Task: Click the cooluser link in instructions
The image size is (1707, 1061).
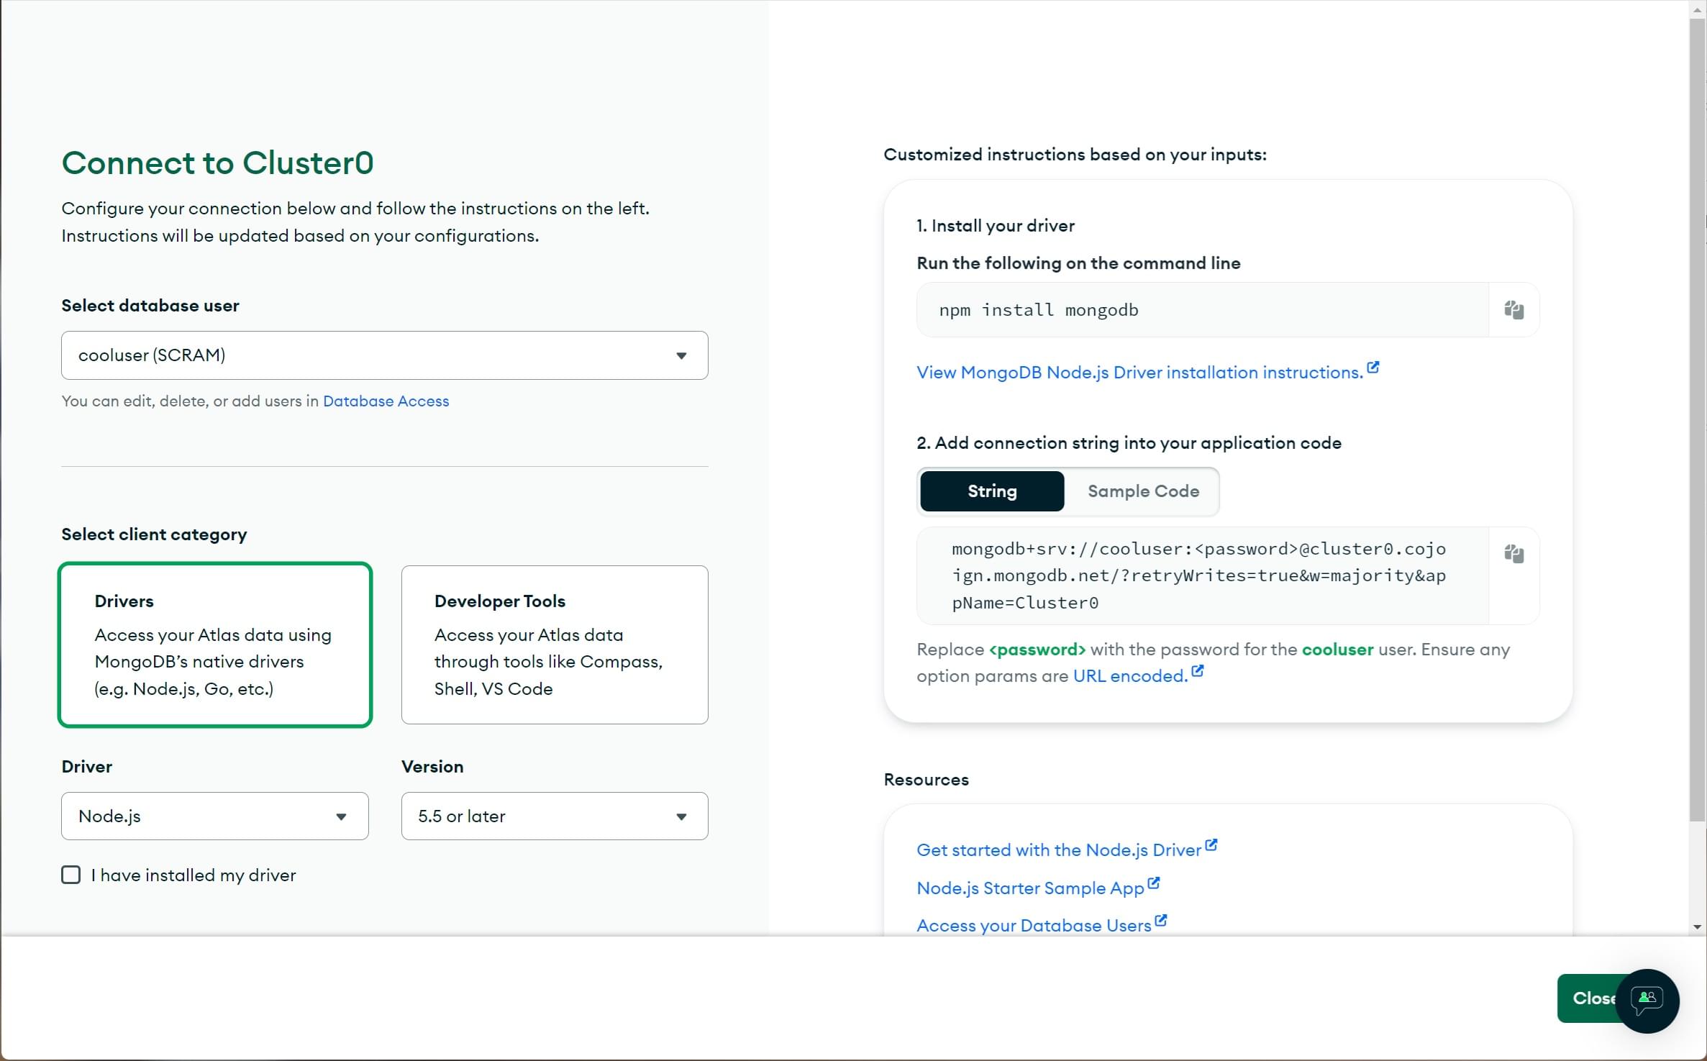Action: point(1337,649)
